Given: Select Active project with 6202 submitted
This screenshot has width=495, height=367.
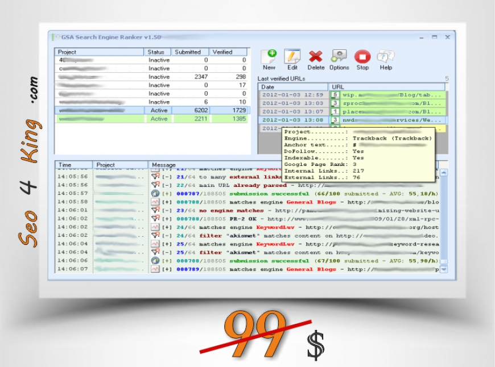Looking at the screenshot, I should point(152,110).
